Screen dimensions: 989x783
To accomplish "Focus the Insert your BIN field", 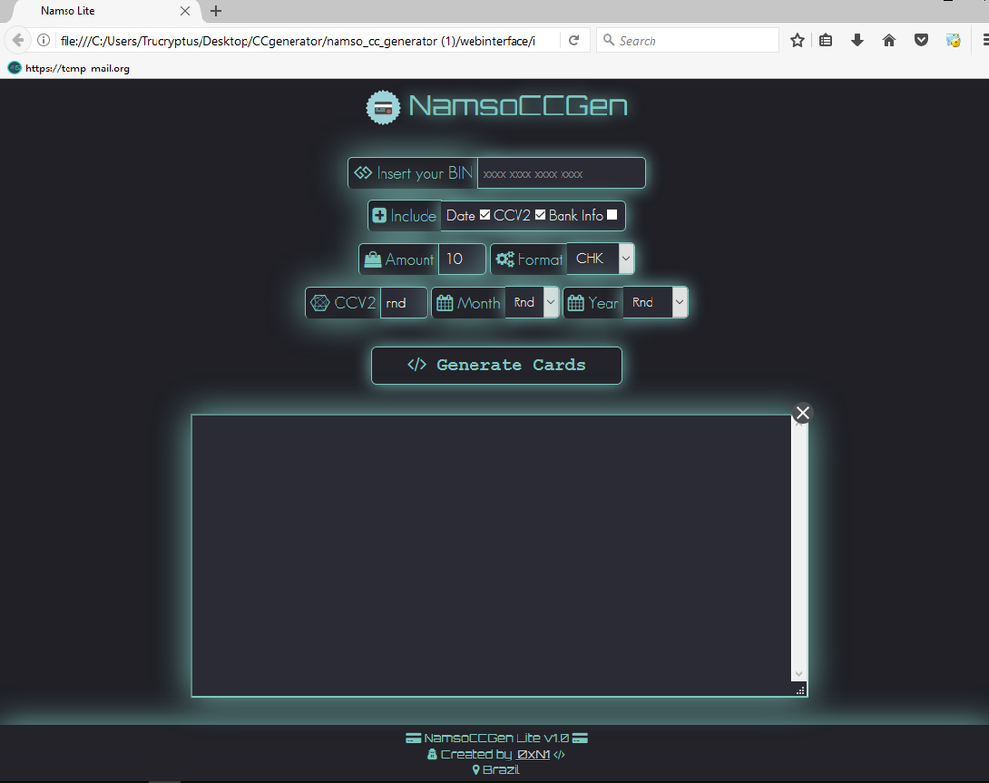I will pos(561,173).
